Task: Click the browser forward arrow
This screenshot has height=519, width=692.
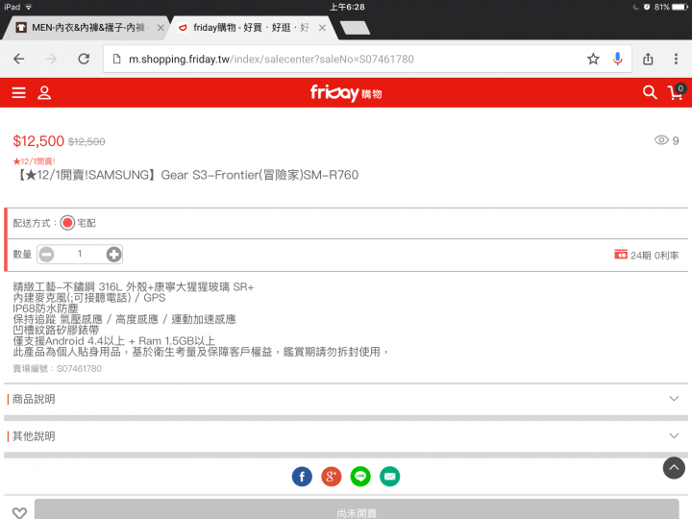Action: coord(51,59)
